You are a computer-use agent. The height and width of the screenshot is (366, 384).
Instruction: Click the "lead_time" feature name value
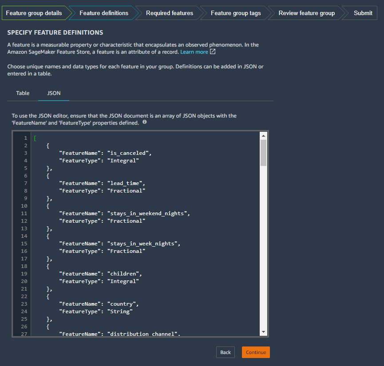pos(125,183)
